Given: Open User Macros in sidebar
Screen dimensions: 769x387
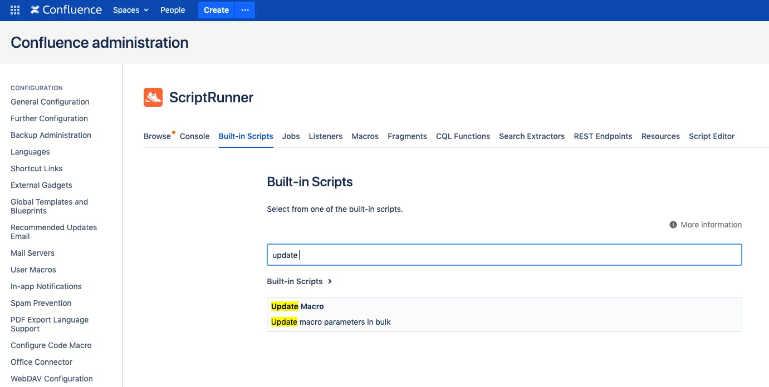Looking at the screenshot, I should coord(33,270).
